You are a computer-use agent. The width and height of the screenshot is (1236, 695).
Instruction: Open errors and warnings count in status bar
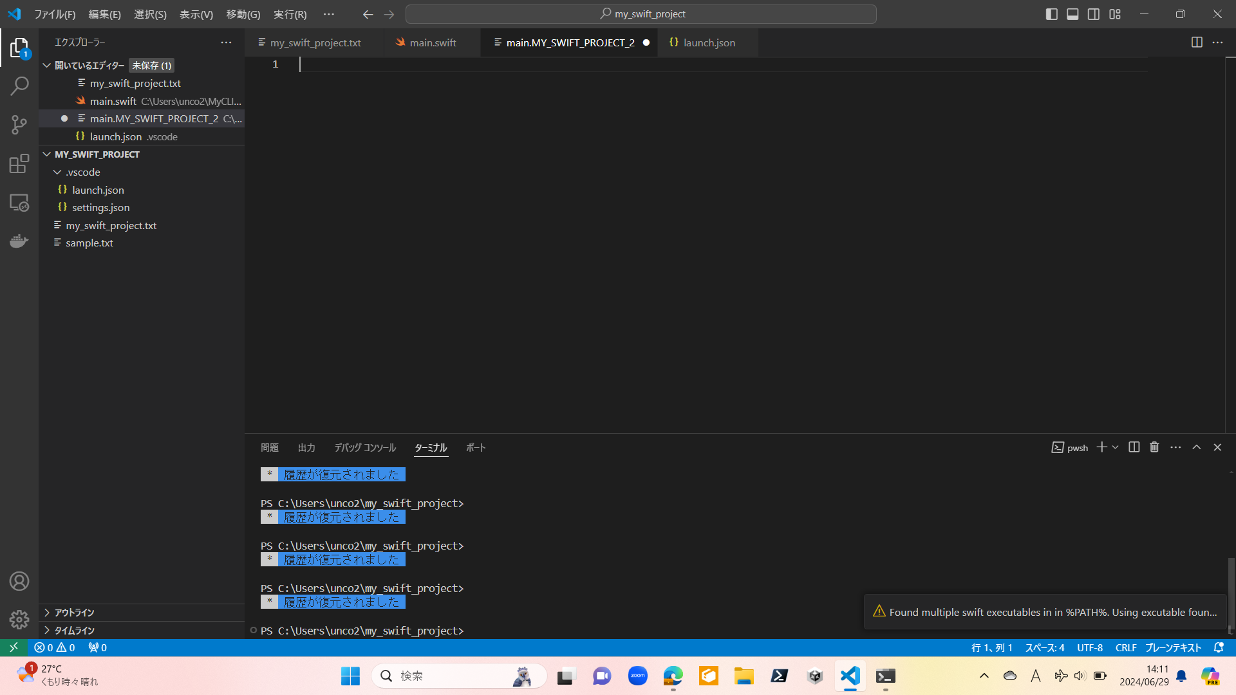coord(55,647)
